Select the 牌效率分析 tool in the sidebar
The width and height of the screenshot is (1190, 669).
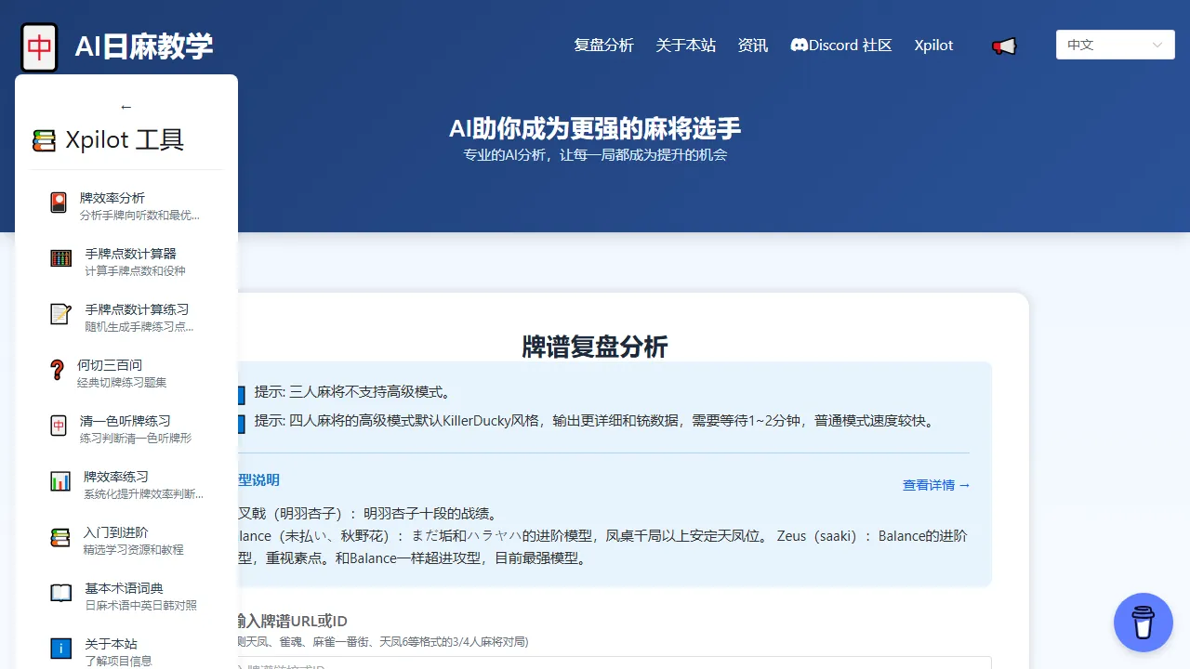point(125,204)
